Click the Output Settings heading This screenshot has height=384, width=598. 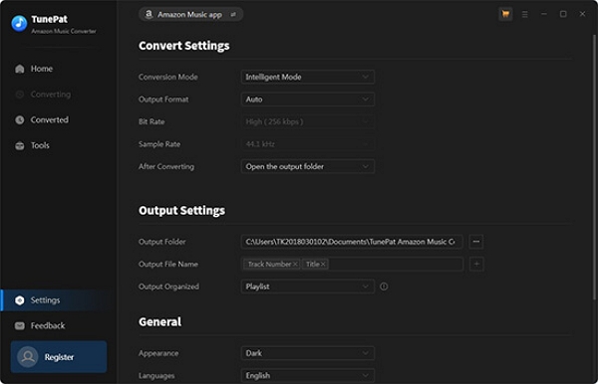[x=181, y=211]
